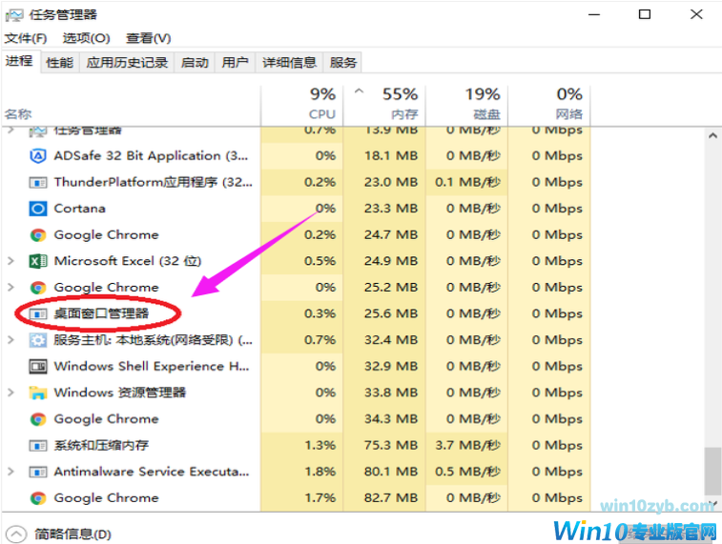The width and height of the screenshot is (722, 544).
Task: Collapse to 简略信息 view using arrow
Action: click(x=16, y=534)
